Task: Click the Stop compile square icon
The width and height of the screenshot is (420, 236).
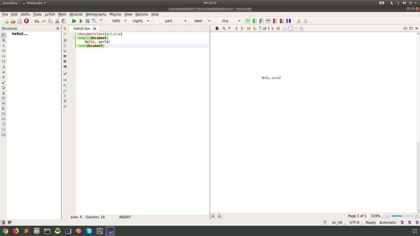Action: 88,21
